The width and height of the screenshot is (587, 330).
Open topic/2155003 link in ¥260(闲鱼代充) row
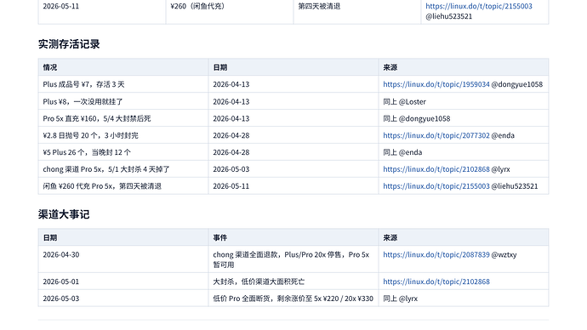479,6
